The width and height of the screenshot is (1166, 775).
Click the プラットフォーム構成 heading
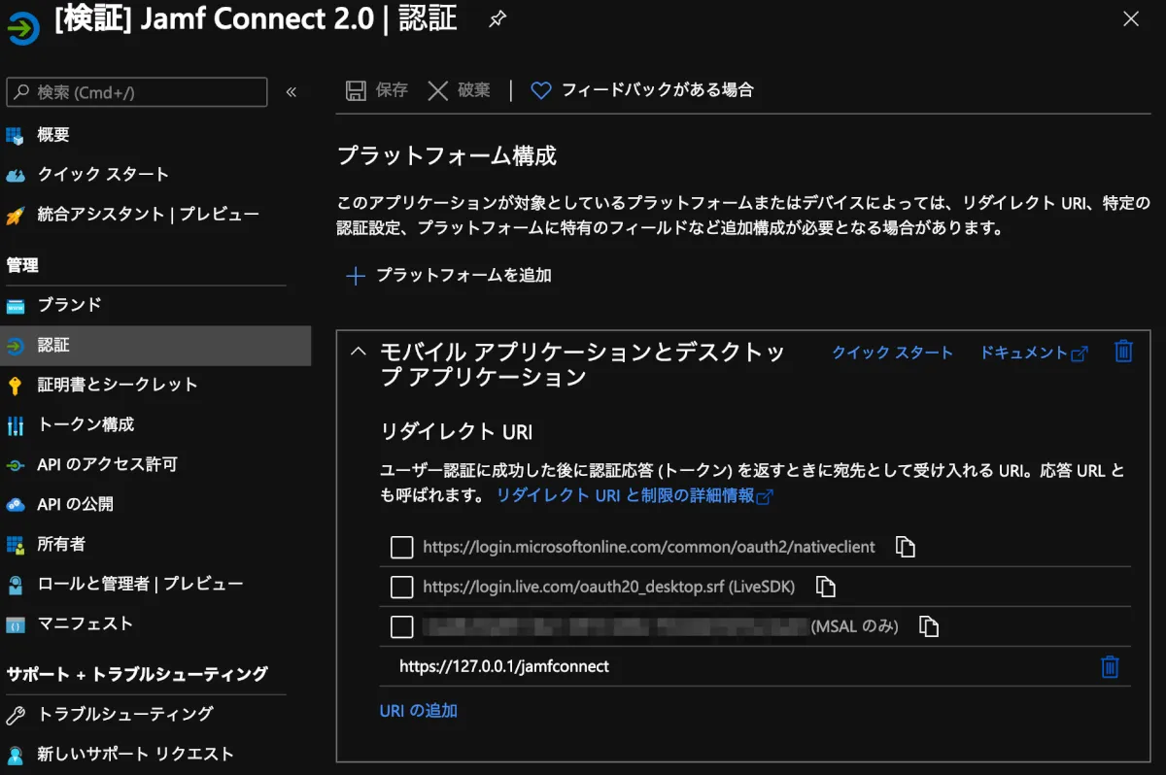[446, 155]
